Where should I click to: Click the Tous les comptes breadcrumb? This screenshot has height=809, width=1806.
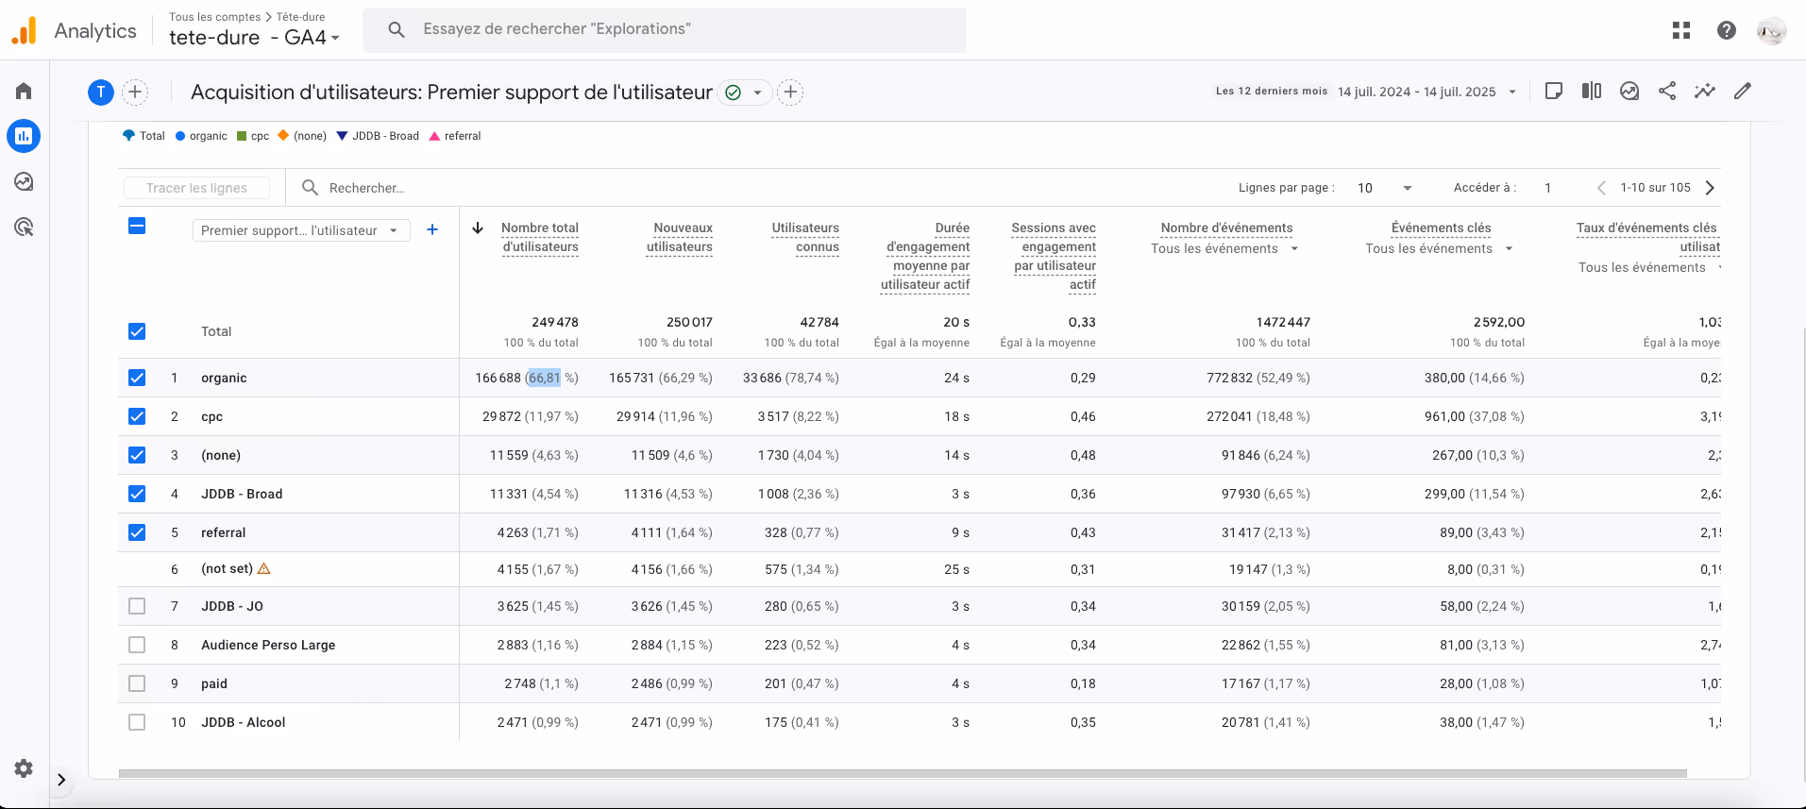[214, 17]
